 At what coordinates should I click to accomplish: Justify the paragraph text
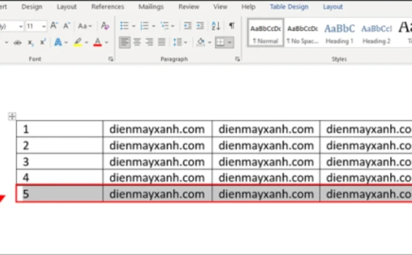pyautogui.click(x=162, y=42)
